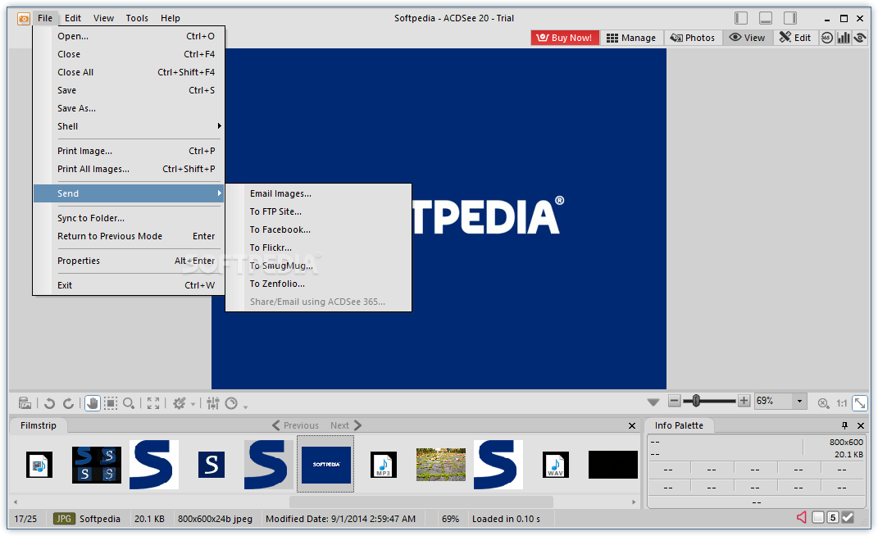Set zoom to 1:1 actual size
The width and height of the screenshot is (878, 536).
pyautogui.click(x=842, y=403)
